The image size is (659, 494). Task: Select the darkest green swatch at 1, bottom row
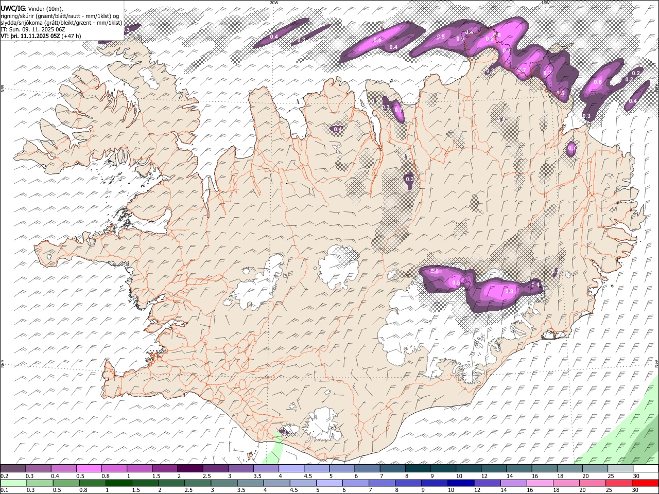pyautogui.click(x=118, y=483)
